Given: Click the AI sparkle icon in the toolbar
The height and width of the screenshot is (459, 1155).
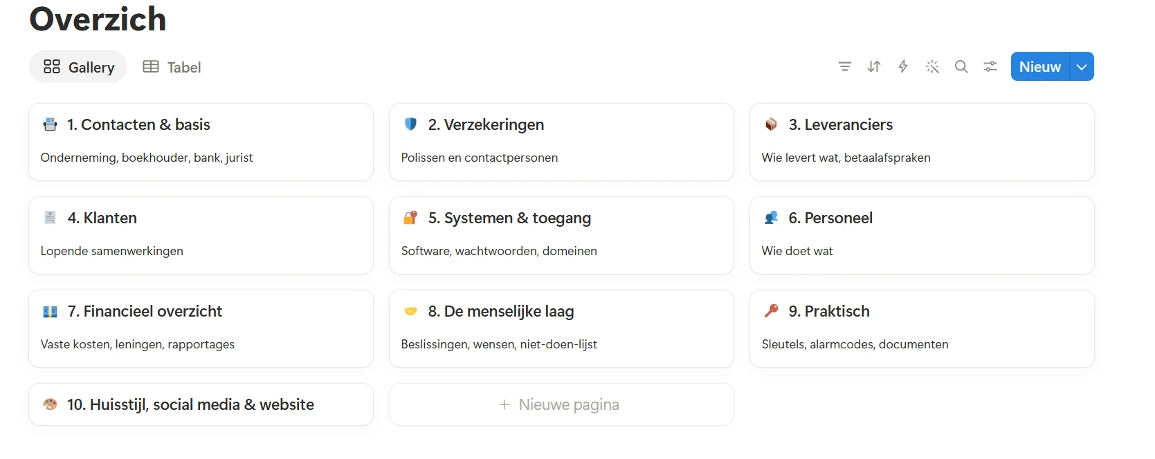Looking at the screenshot, I should point(932,66).
